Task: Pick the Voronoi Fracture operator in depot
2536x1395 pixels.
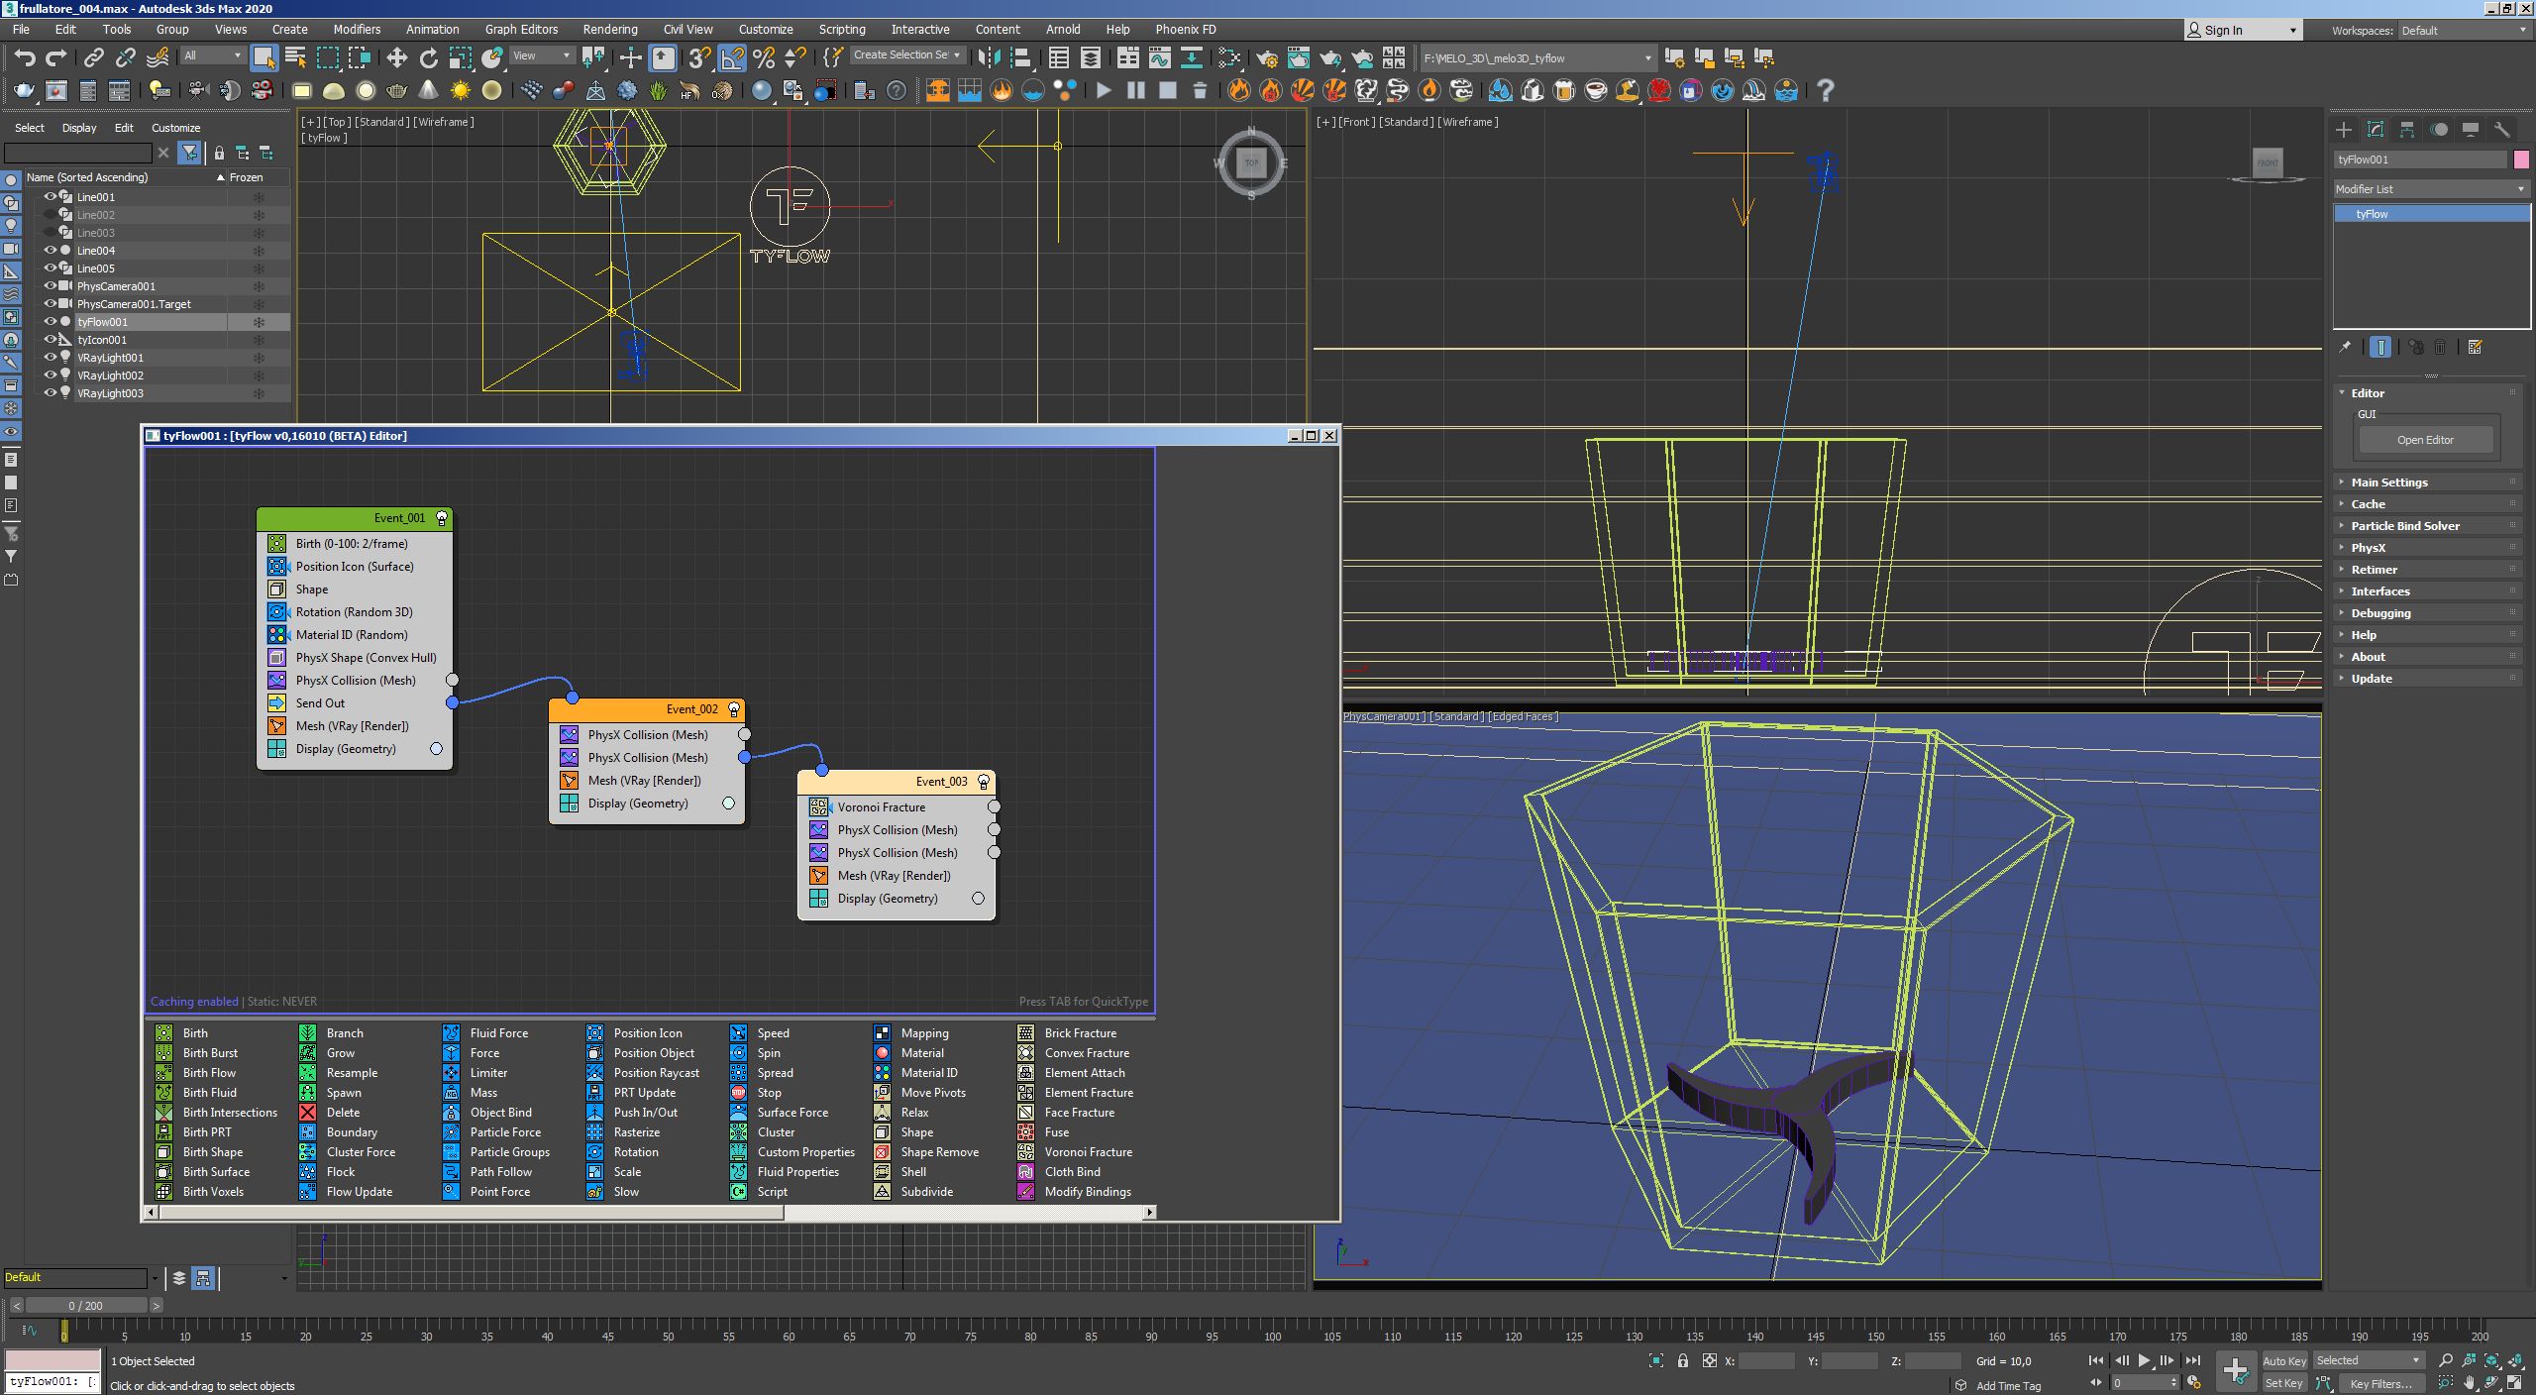Action: pos(1076,1152)
